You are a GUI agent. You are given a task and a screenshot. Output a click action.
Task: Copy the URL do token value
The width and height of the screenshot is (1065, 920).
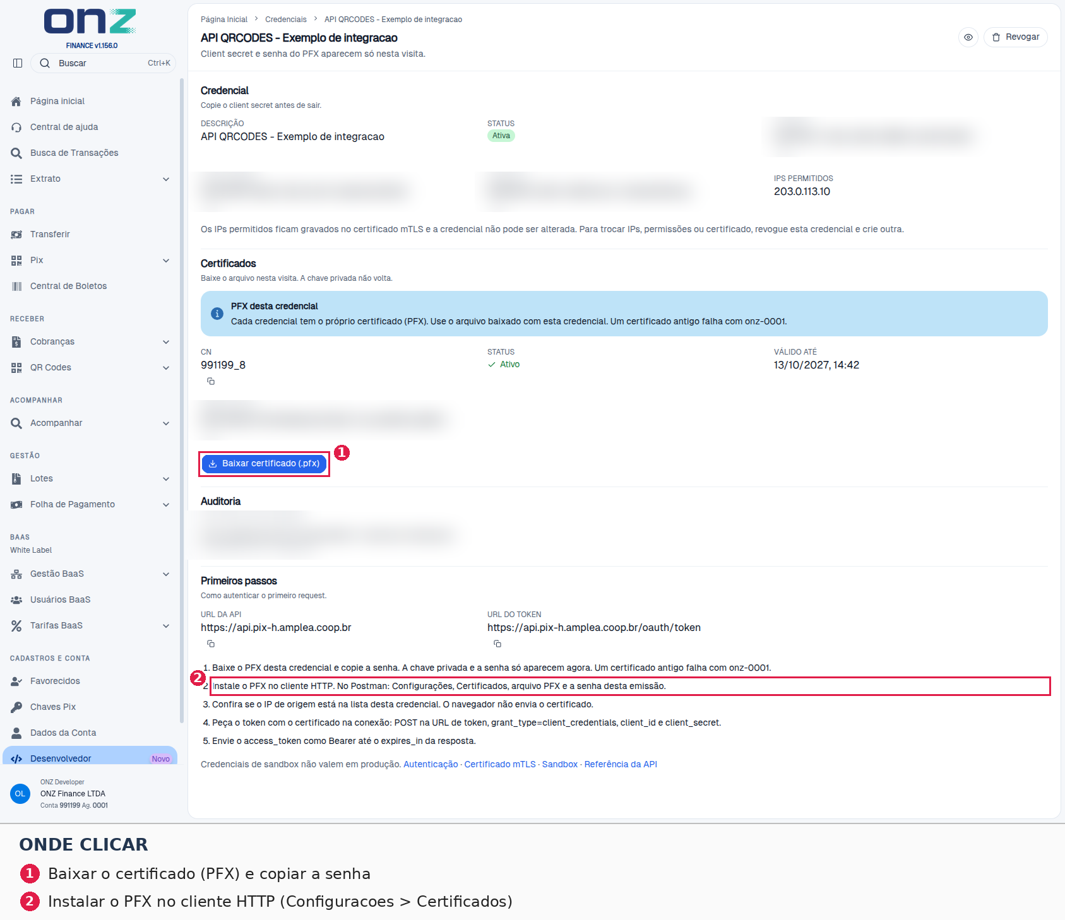pyautogui.click(x=497, y=644)
